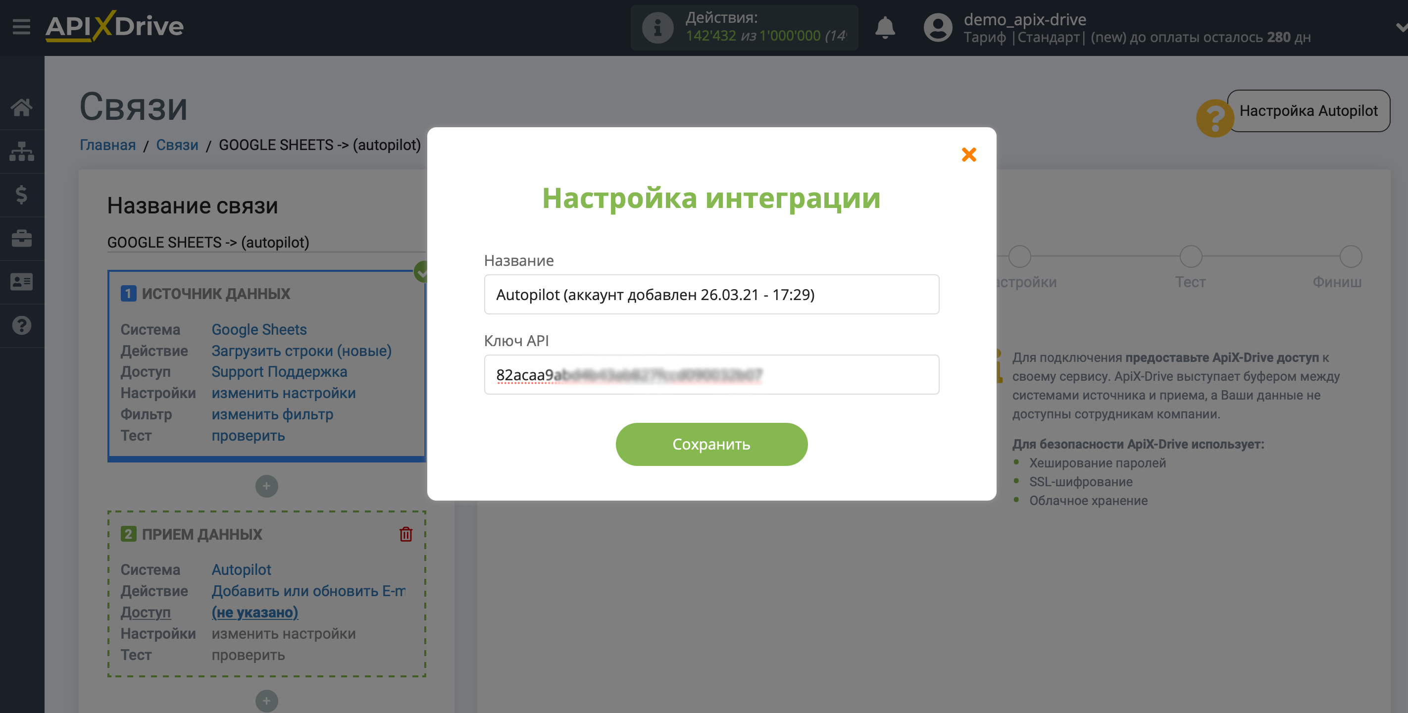Click the (не указано) access link
1408x713 pixels.
point(254,612)
